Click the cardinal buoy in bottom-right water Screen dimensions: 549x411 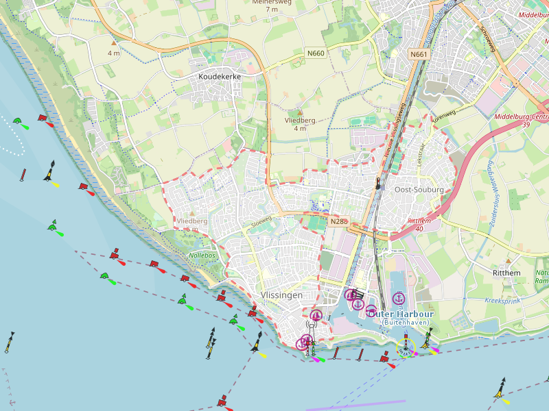(x=501, y=388)
